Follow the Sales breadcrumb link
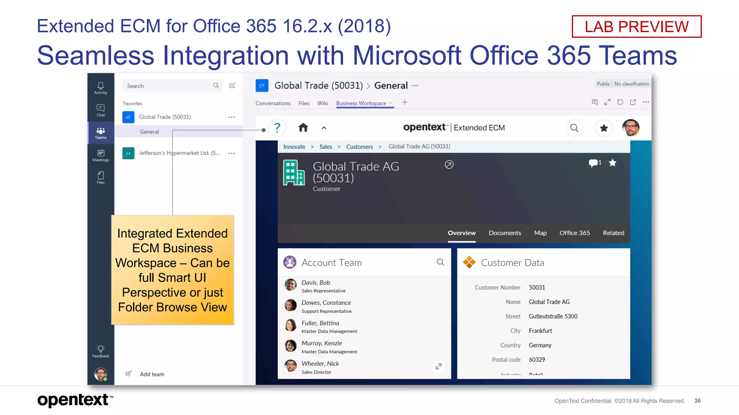This screenshot has width=739, height=415. 325,147
